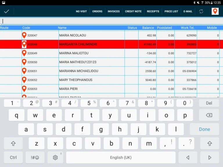
Task: Select customer MARGARITA CHILIMINDRI
Action: (x=78, y=44)
